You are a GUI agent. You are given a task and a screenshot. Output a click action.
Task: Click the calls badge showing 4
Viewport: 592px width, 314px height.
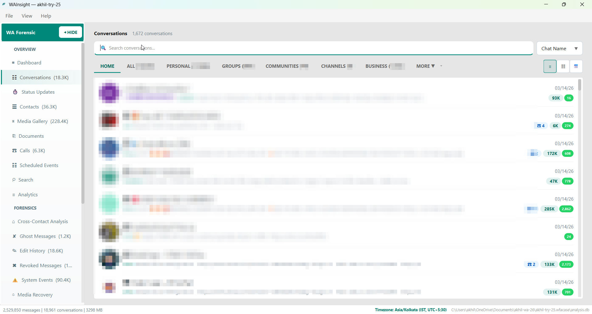click(x=541, y=126)
